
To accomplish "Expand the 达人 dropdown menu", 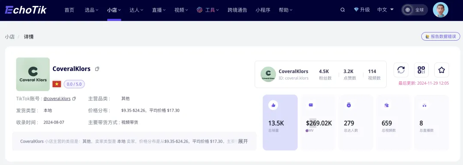I will pyautogui.click(x=136, y=10).
